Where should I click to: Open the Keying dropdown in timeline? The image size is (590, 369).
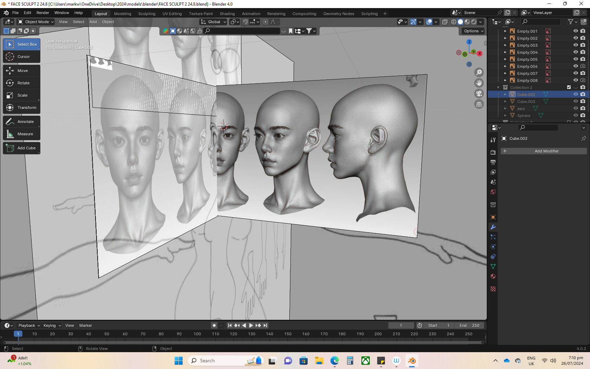52,325
